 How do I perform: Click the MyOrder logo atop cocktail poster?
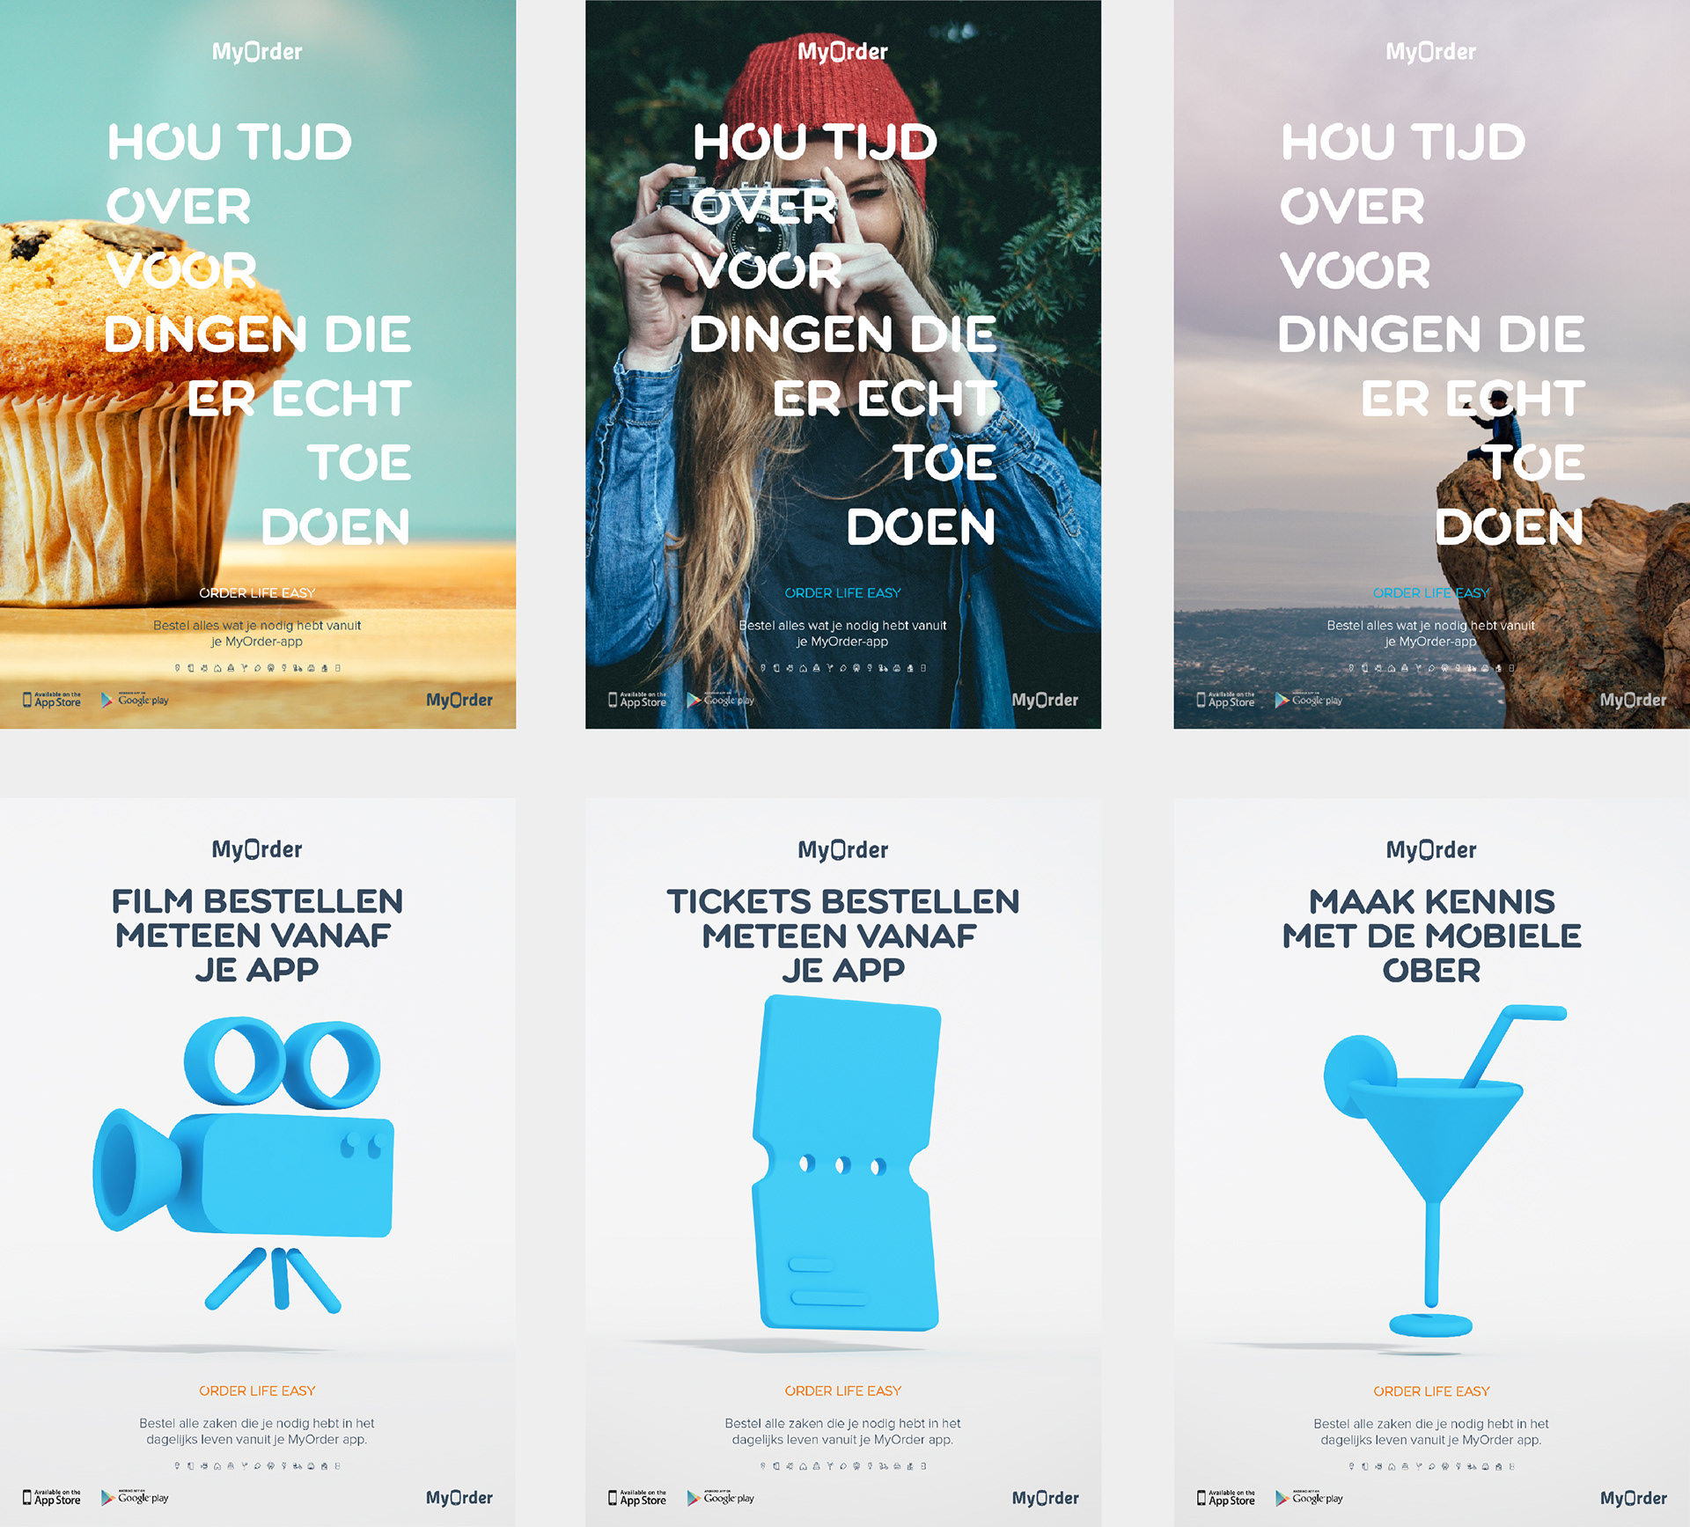[x=1431, y=850]
